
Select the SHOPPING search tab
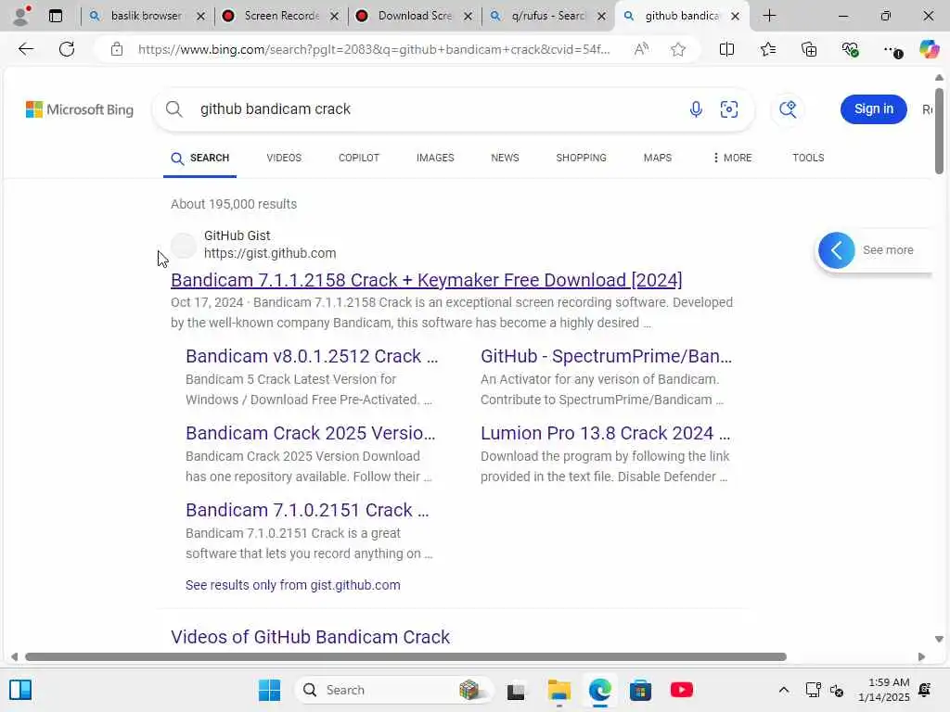581,158
